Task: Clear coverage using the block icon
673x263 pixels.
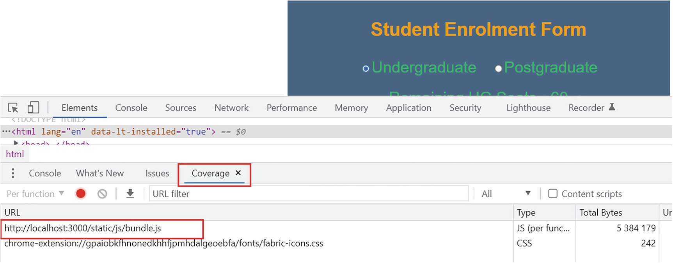Action: pyautogui.click(x=102, y=194)
